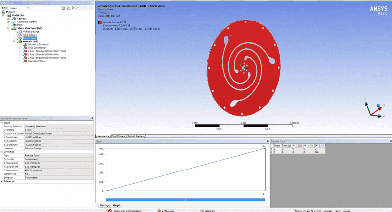This screenshot has height=212, width=392.
Task: Open the Filter Name dropdown
Action: coord(28,8)
